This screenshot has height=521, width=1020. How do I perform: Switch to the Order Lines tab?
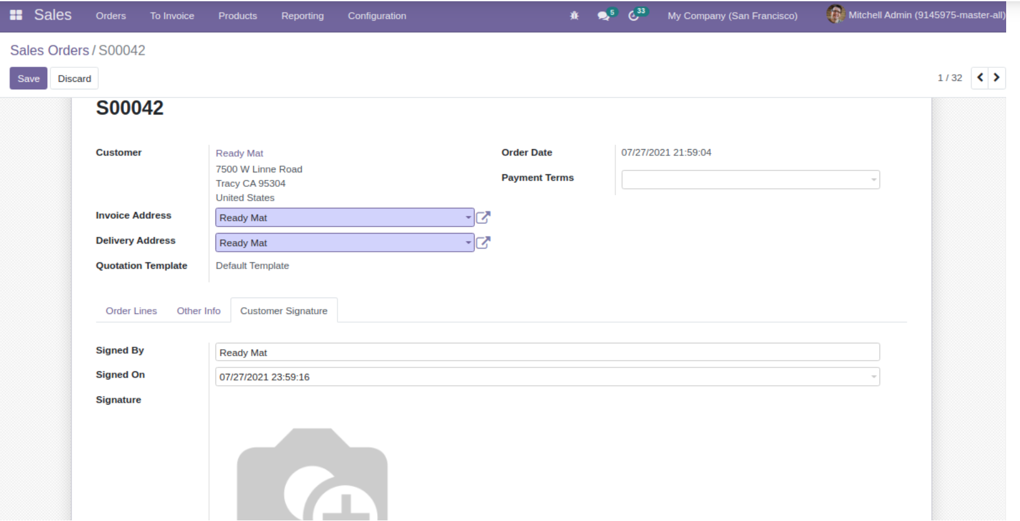(x=131, y=311)
